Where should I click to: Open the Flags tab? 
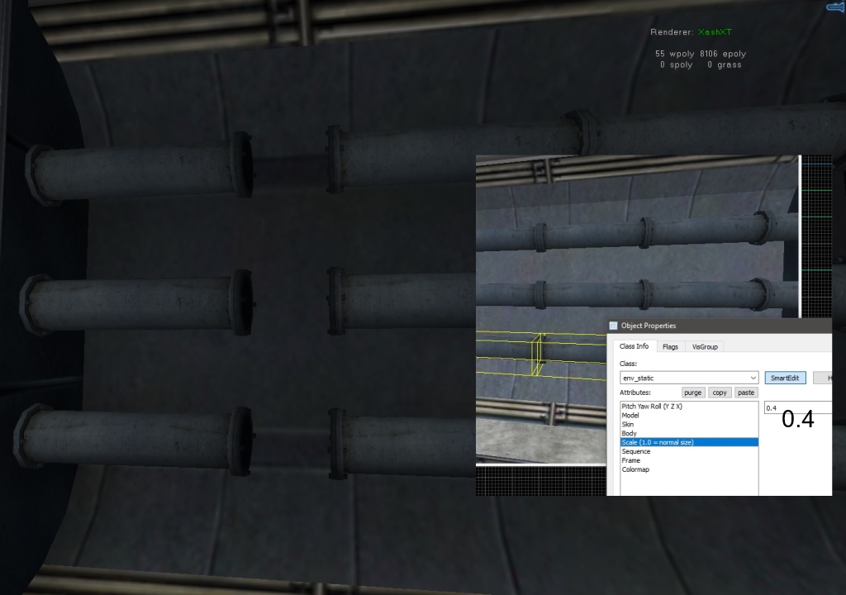click(x=670, y=346)
